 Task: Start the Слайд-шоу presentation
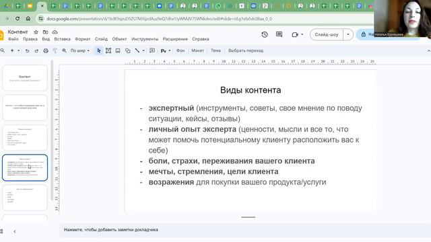[327, 34]
